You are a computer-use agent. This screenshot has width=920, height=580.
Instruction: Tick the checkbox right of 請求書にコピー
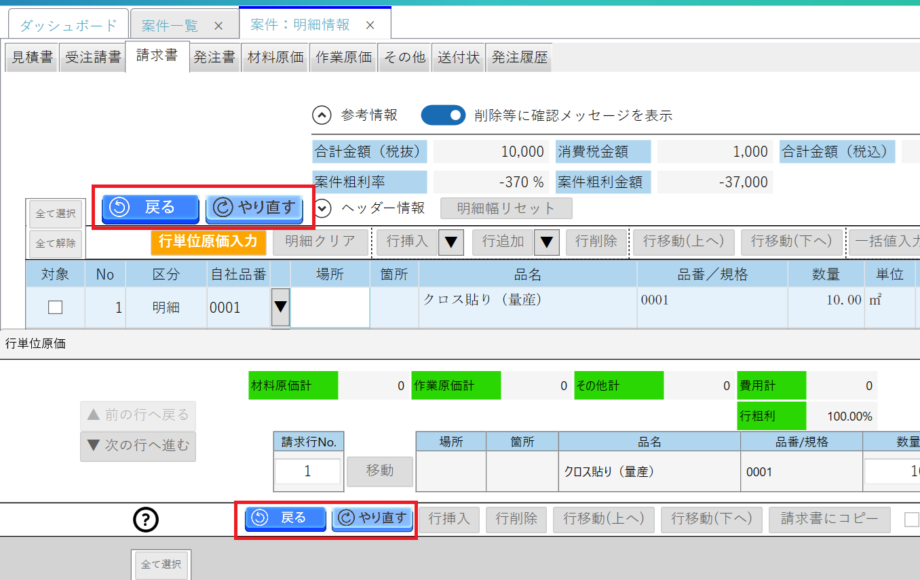tap(912, 520)
